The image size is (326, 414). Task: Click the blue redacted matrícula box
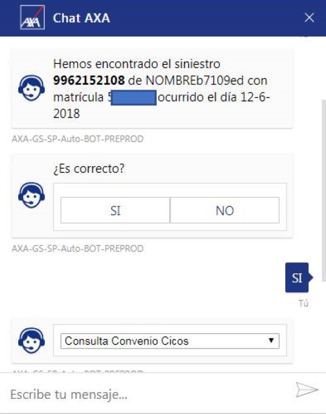134,97
